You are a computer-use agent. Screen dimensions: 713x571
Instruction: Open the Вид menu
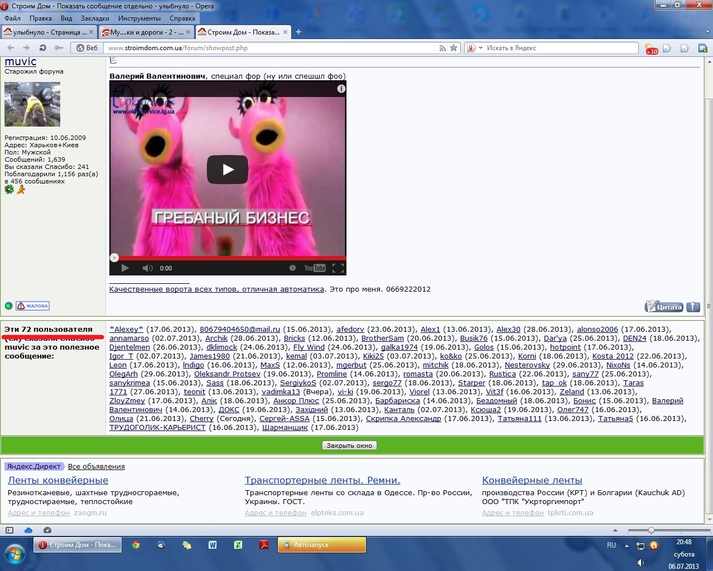point(66,18)
